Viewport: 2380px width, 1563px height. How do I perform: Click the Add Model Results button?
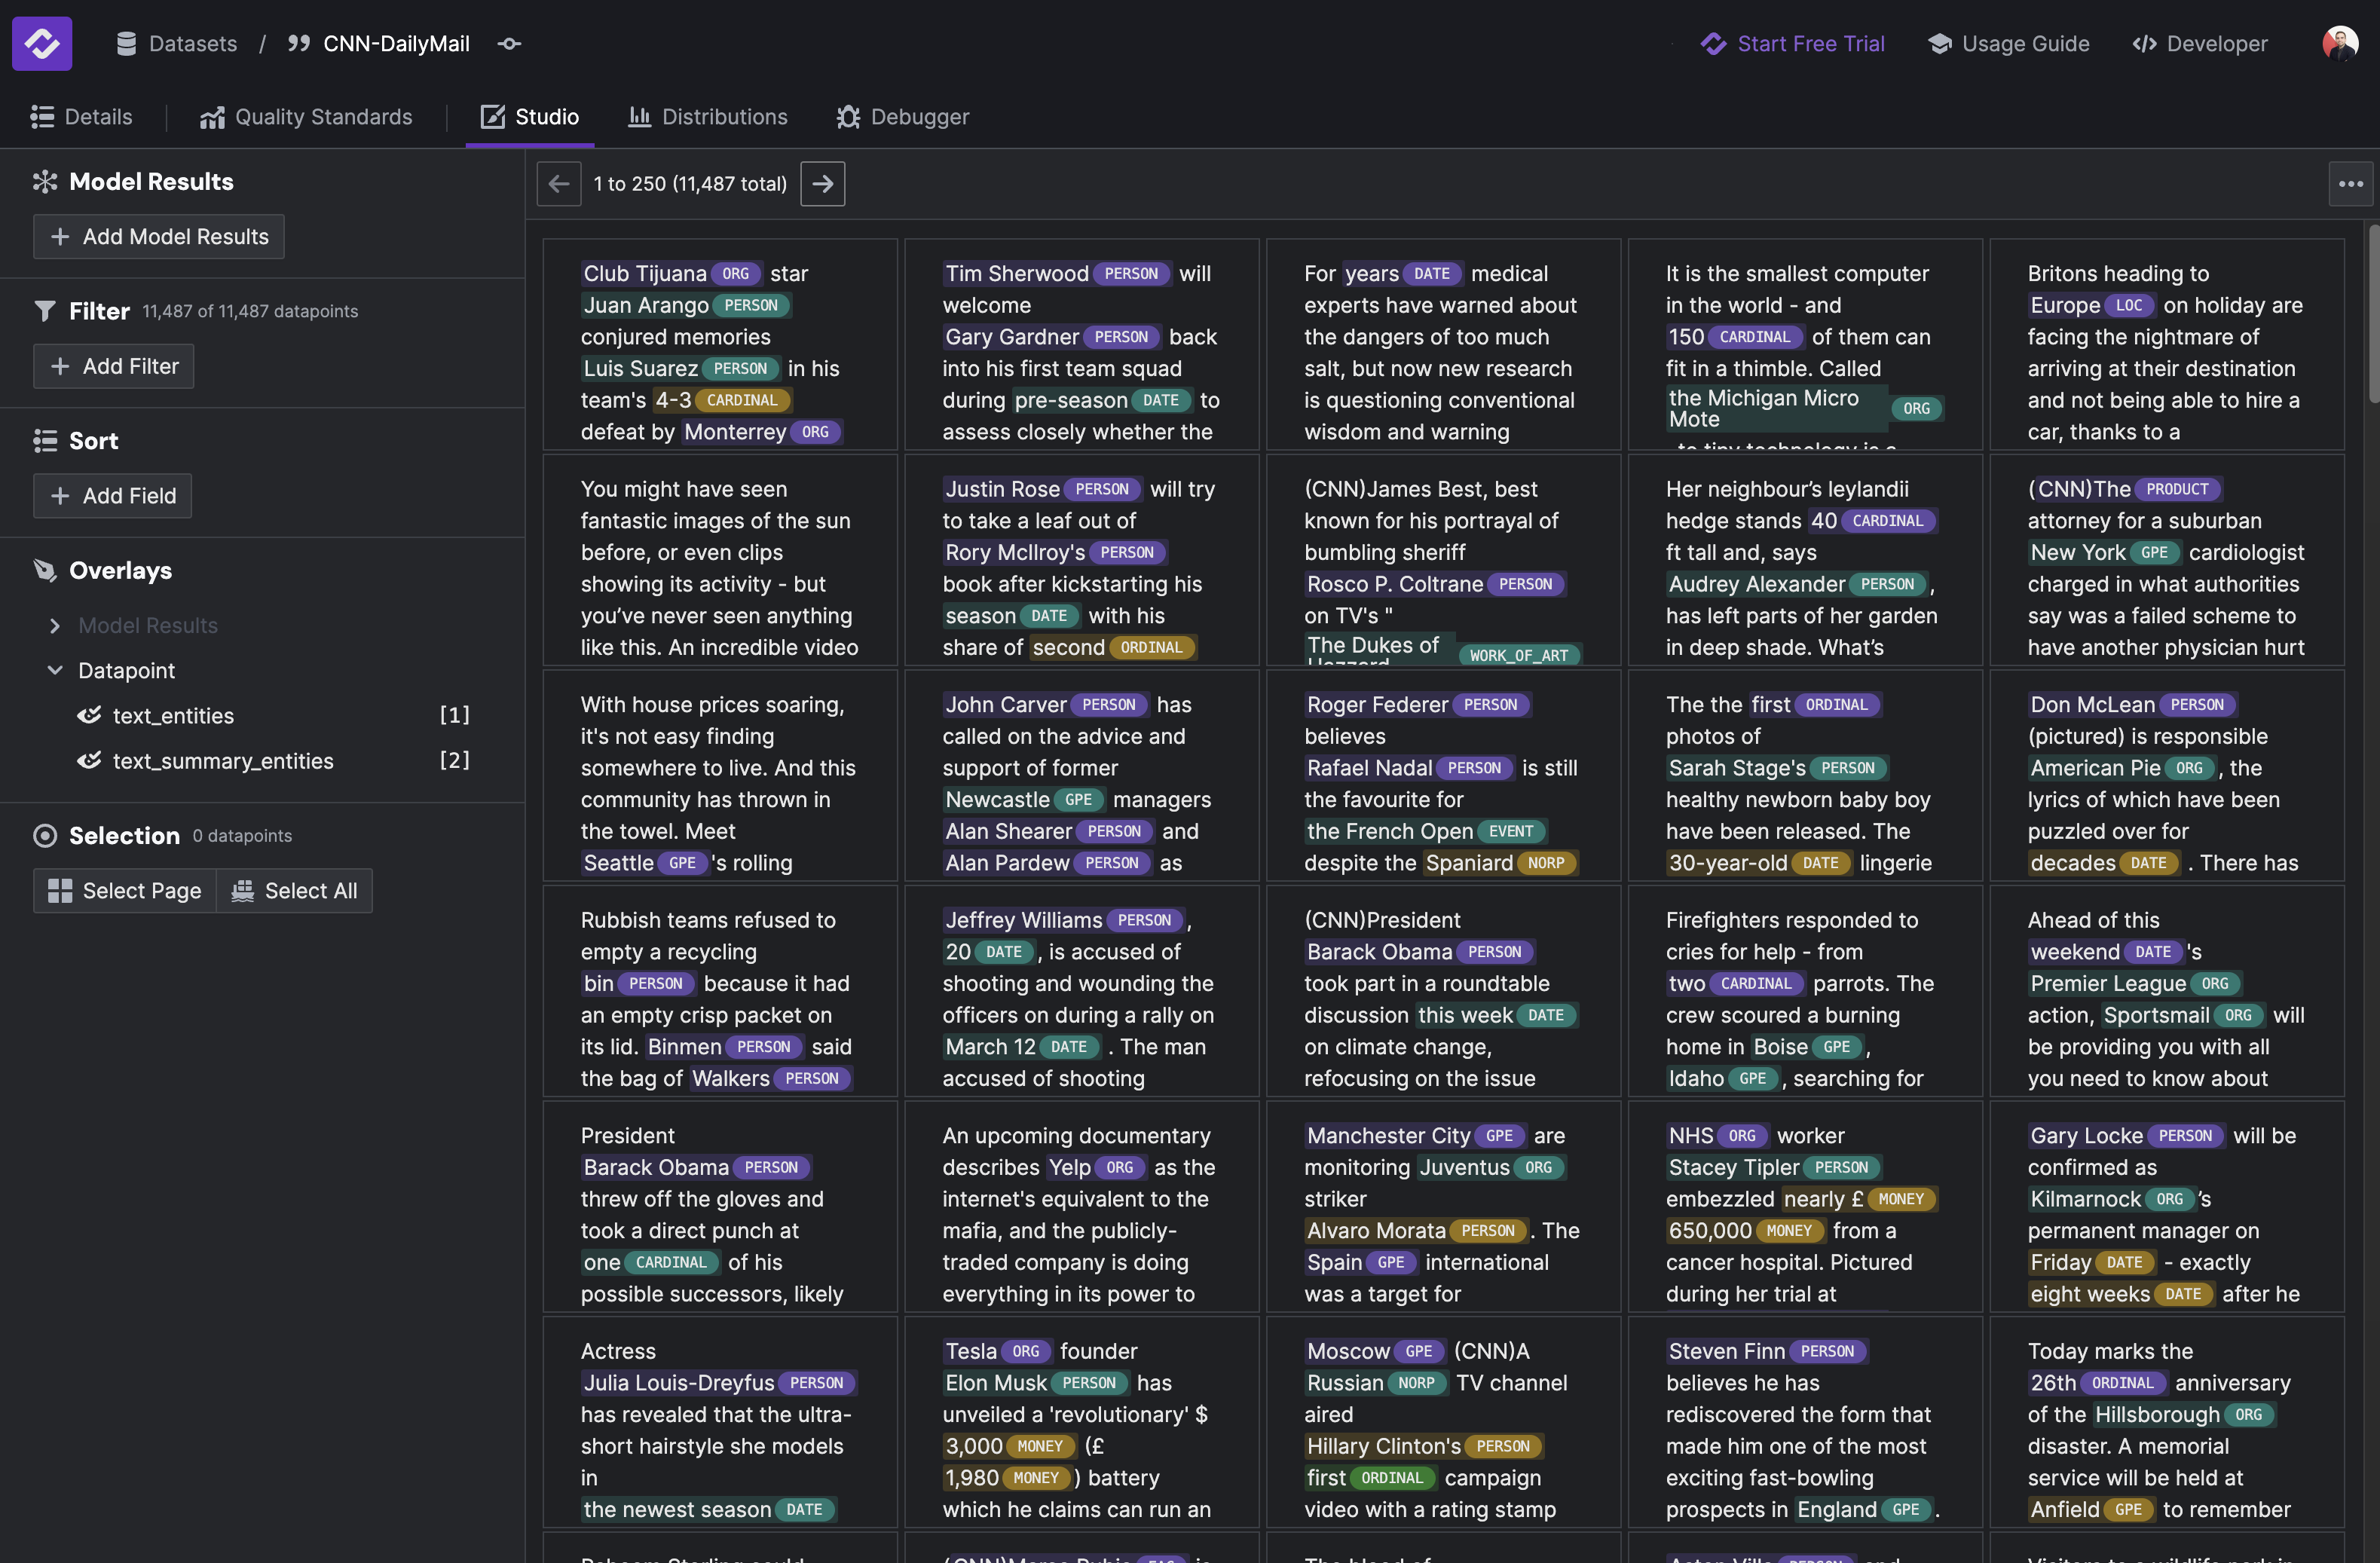[158, 237]
